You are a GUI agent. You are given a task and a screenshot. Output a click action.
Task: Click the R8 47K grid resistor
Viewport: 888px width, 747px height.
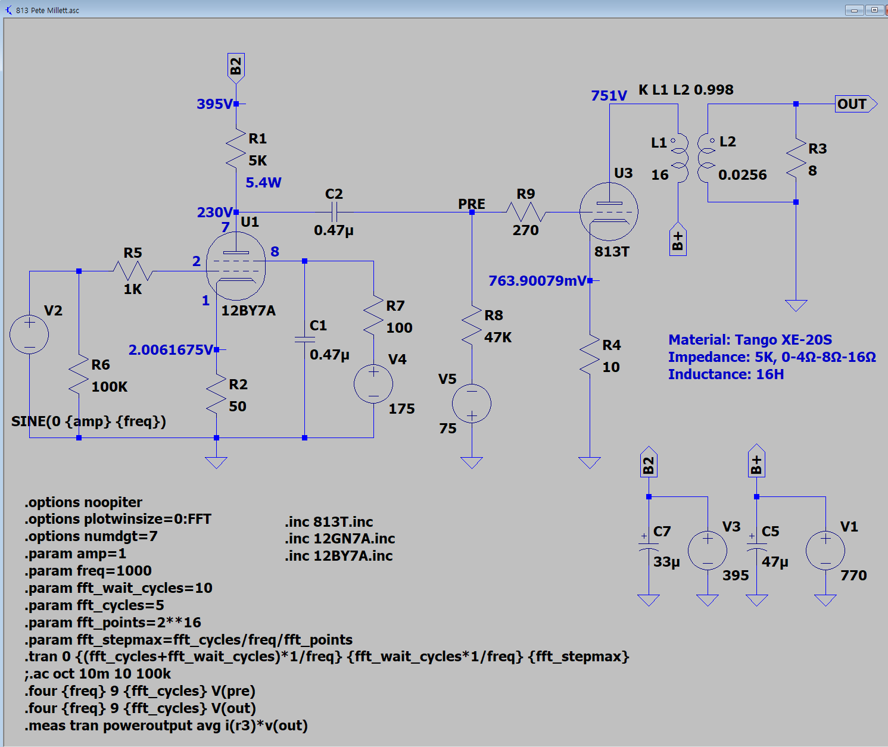471,326
